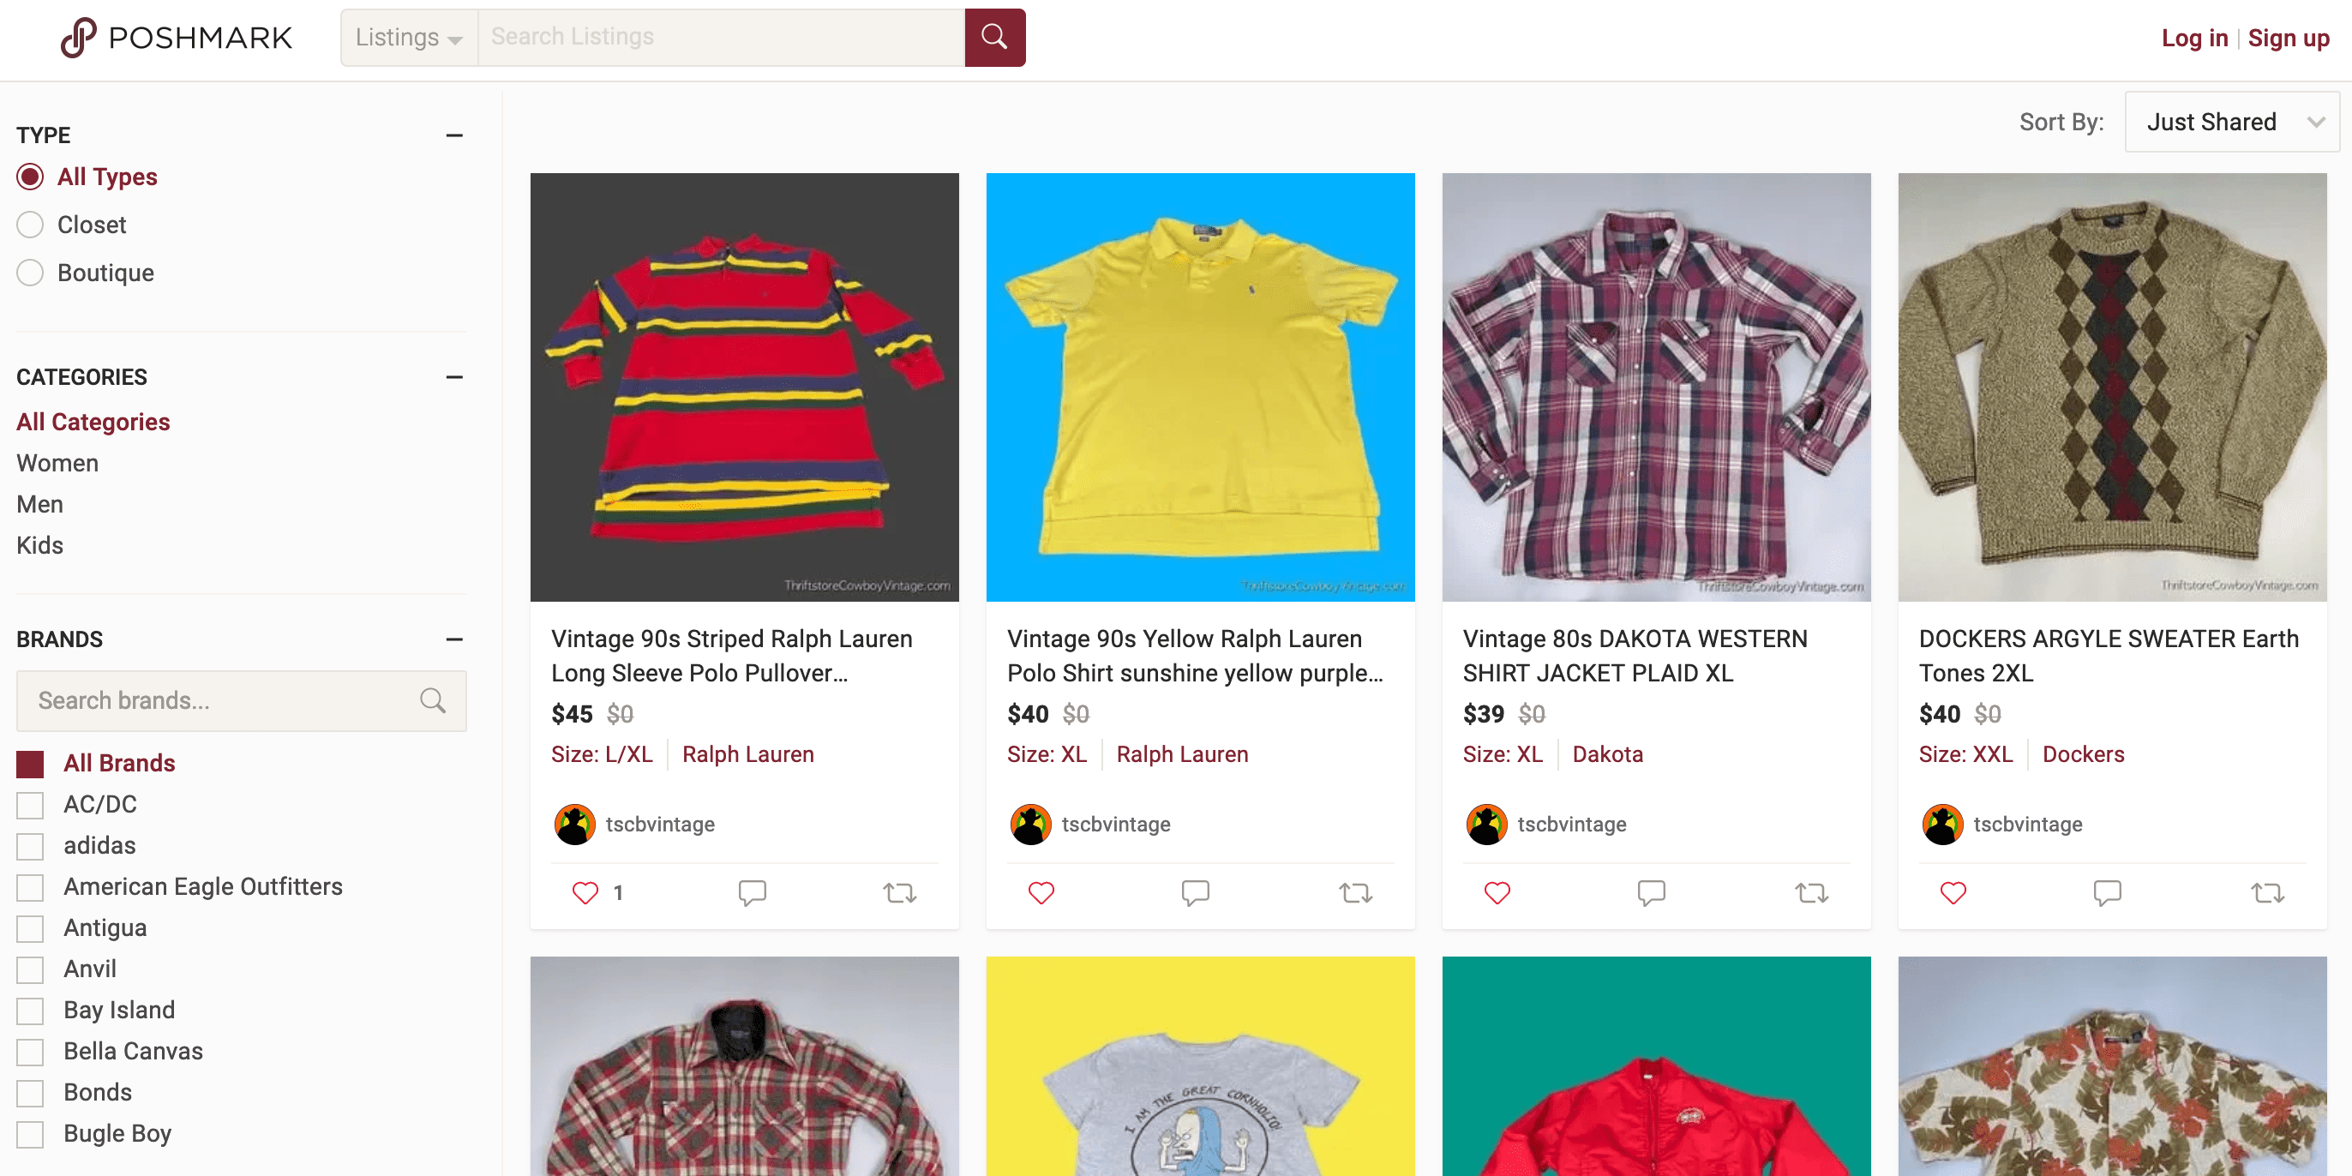Filter by the Women category
Viewport: 2352px width, 1176px height.
click(57, 463)
